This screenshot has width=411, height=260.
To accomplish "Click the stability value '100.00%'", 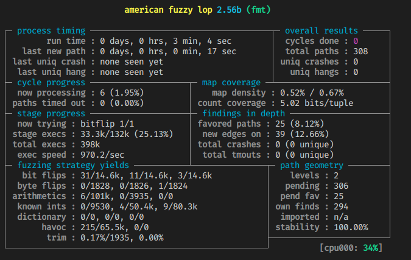I will 351,227.
